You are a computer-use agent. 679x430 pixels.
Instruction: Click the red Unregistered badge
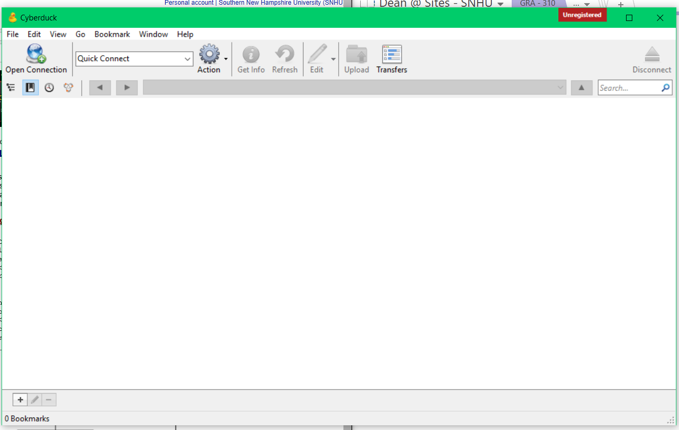click(582, 15)
